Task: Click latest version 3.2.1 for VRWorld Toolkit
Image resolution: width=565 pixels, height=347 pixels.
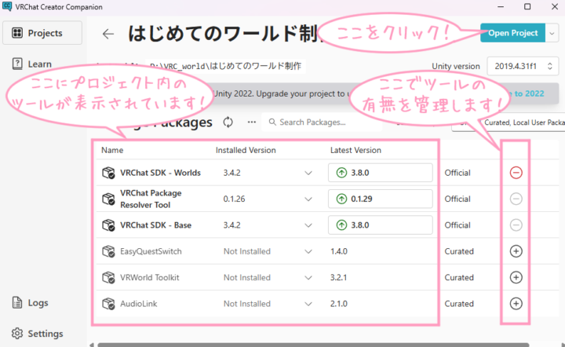Action: 339,277
